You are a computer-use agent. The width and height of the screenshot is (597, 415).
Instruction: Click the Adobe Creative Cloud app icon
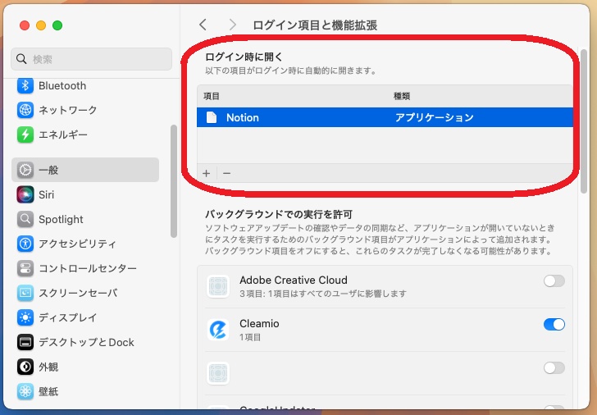coord(218,286)
